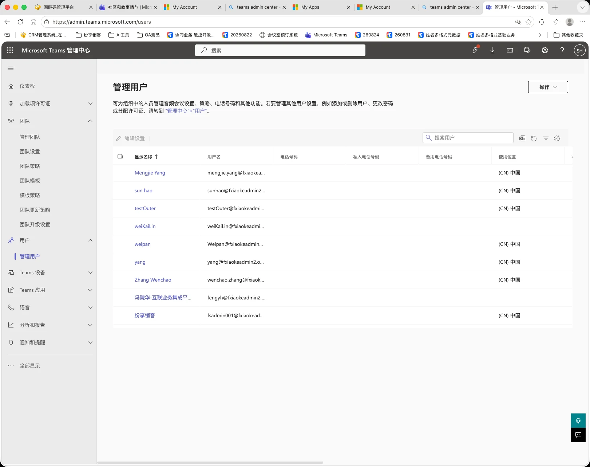Viewport: 590px width, 467px height.
Task: Open the settings gear in header
Action: [545, 50]
